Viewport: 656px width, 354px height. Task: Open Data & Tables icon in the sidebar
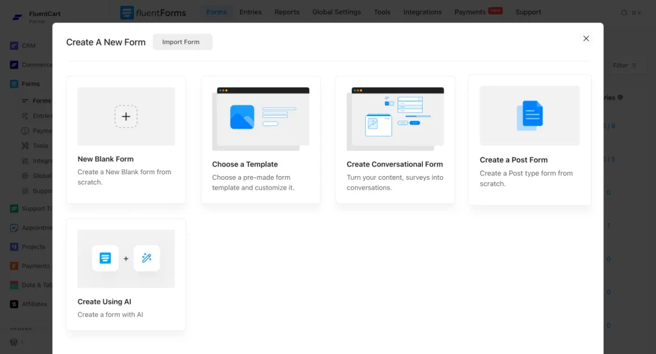[x=14, y=285]
